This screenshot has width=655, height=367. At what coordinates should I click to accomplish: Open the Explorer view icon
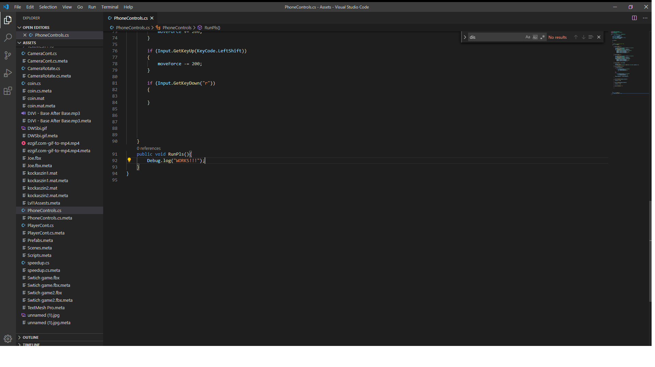point(8,20)
